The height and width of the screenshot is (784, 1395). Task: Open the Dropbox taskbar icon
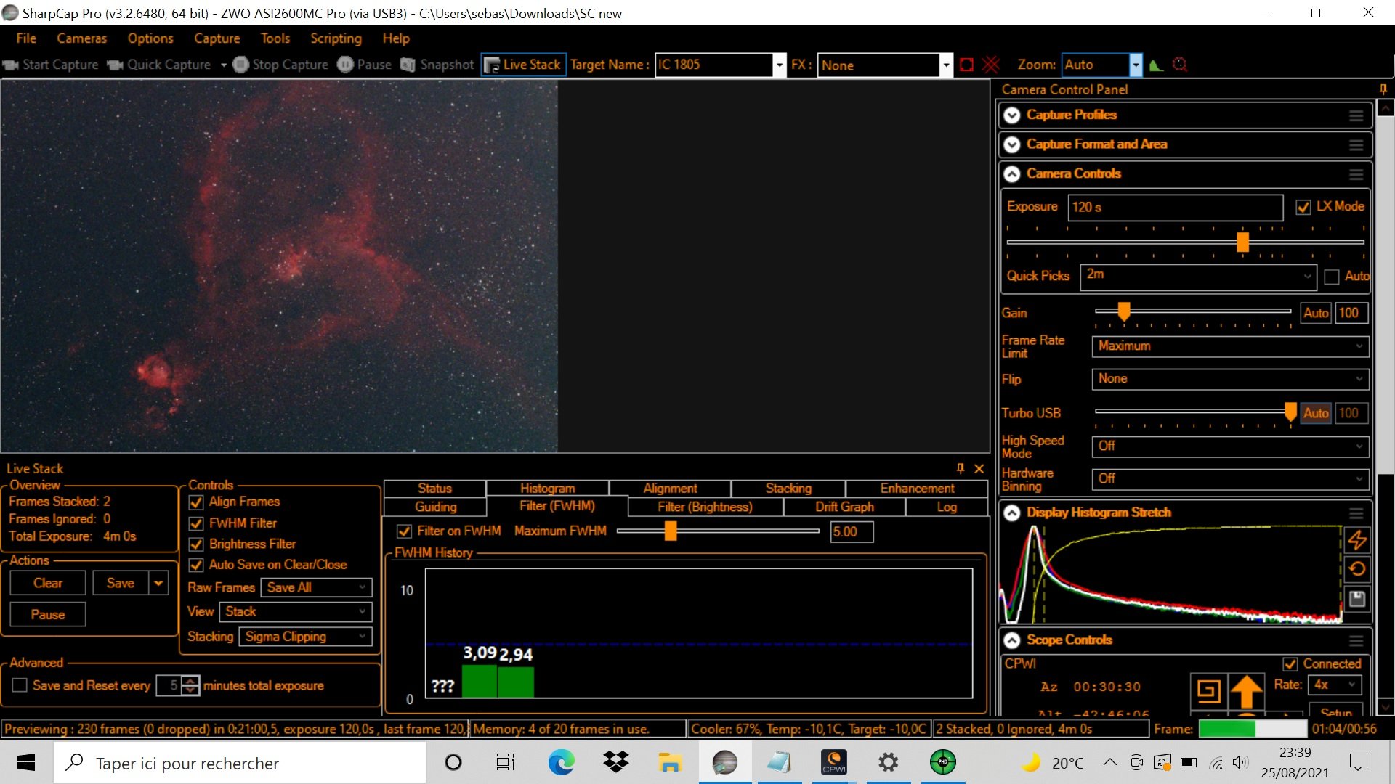[x=615, y=762]
